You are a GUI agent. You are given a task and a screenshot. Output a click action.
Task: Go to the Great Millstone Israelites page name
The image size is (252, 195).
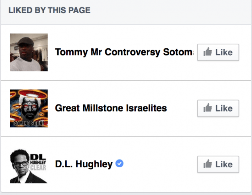point(111,108)
